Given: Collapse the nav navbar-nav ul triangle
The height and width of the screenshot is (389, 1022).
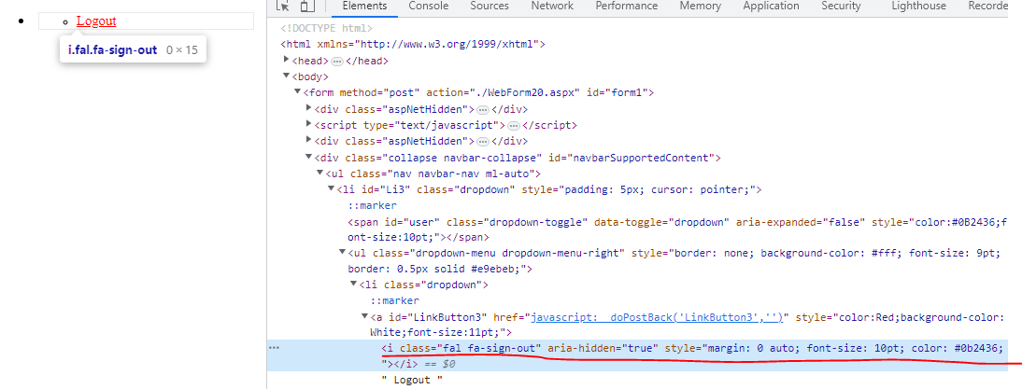Looking at the screenshot, I should click(x=319, y=173).
